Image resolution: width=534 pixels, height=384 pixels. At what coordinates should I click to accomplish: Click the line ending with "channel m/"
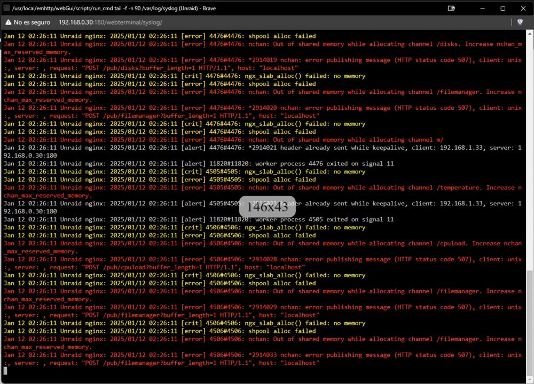[223, 140]
